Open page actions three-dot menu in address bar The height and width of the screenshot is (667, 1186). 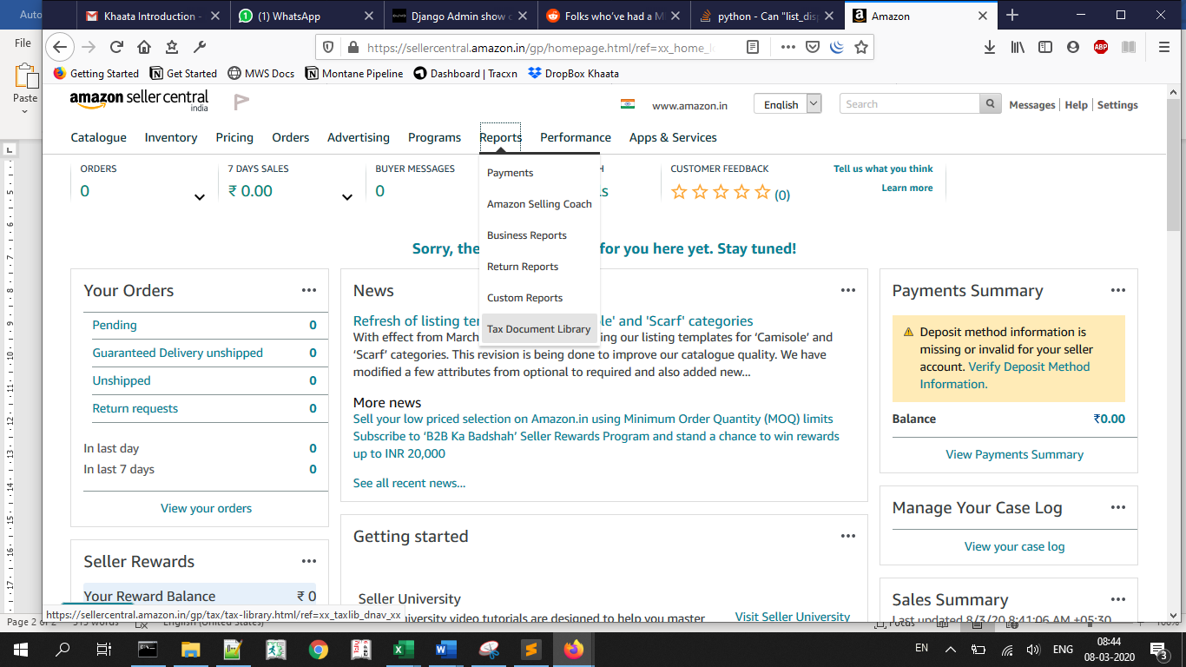tap(788, 48)
